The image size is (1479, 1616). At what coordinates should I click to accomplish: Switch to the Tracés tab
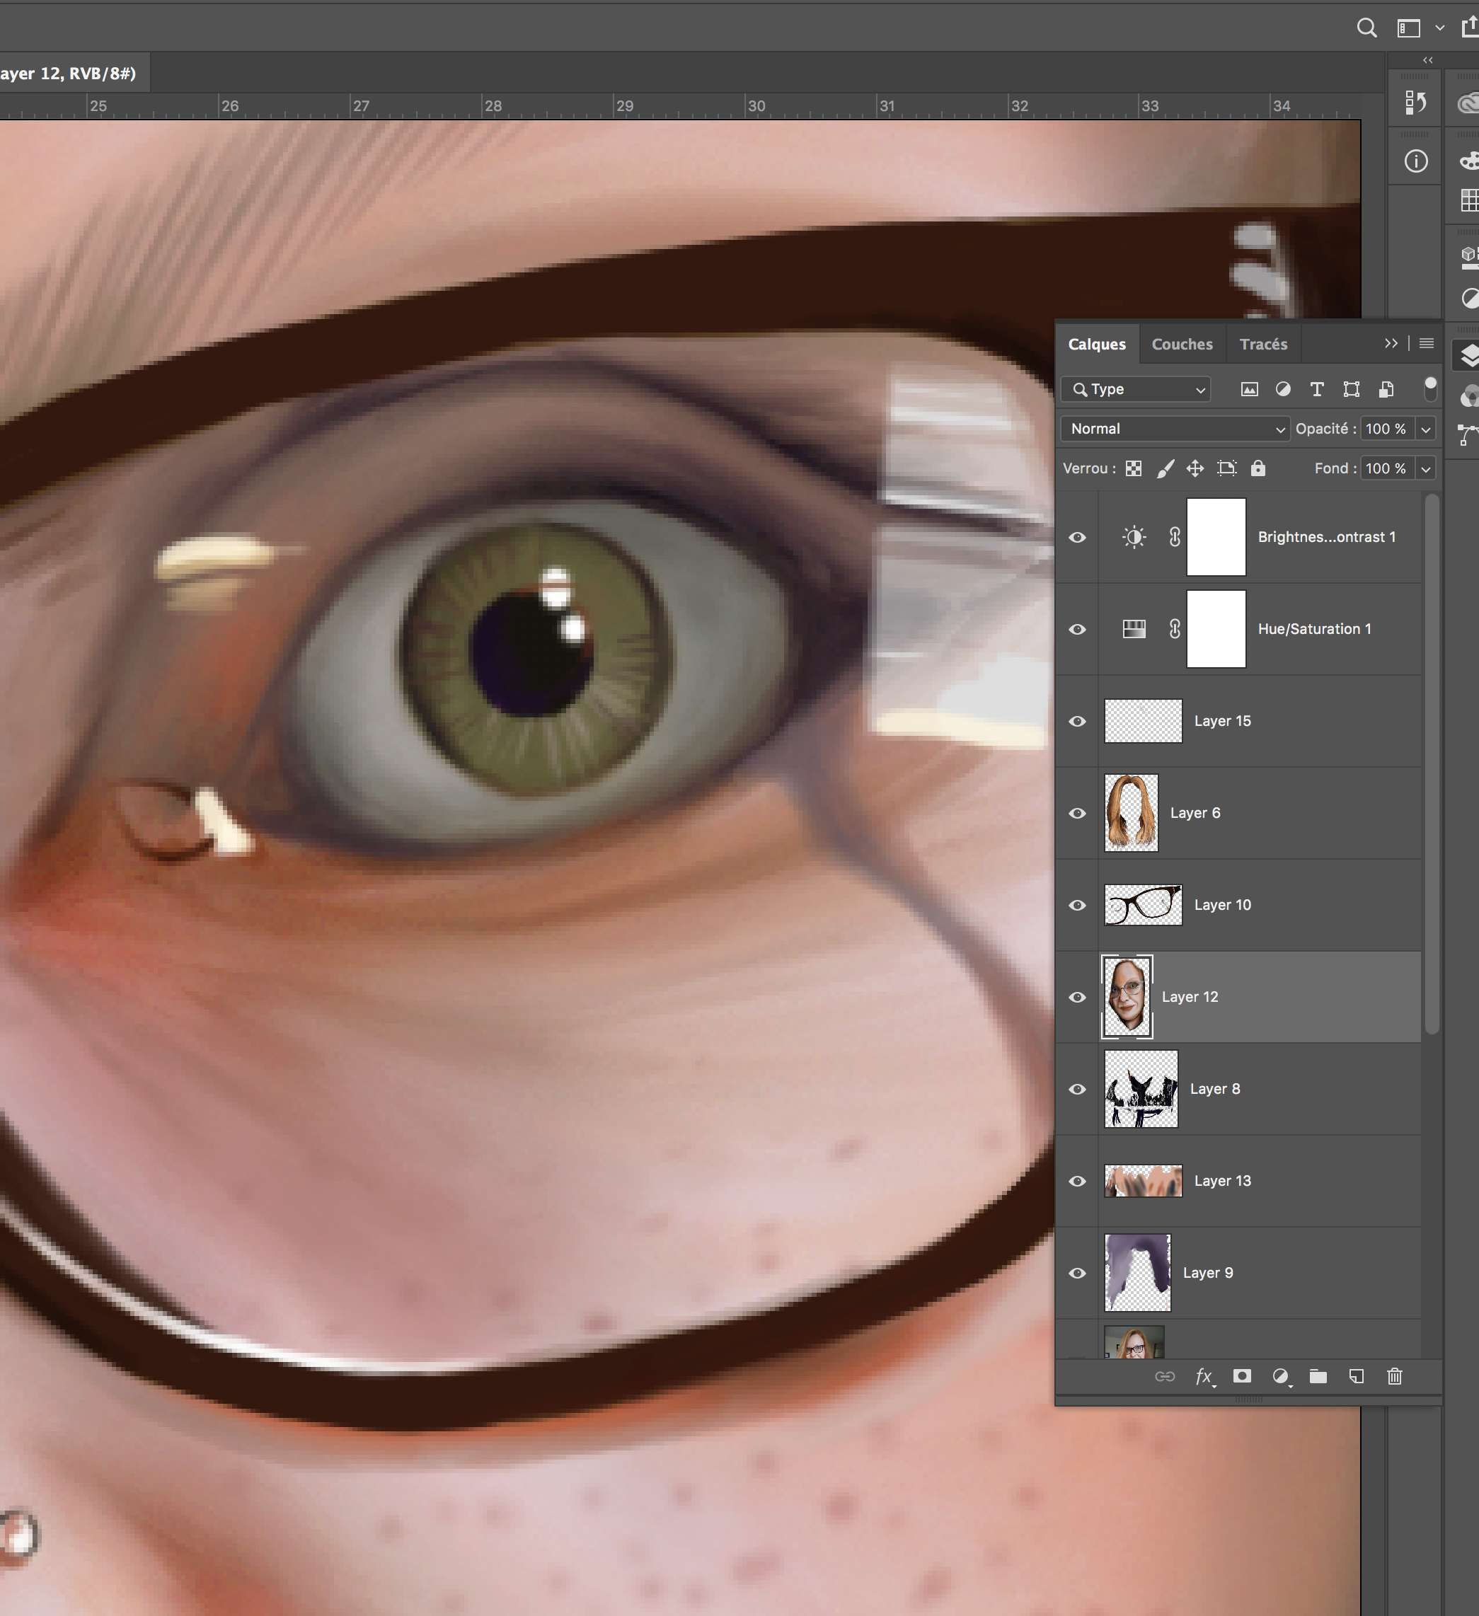click(1262, 344)
